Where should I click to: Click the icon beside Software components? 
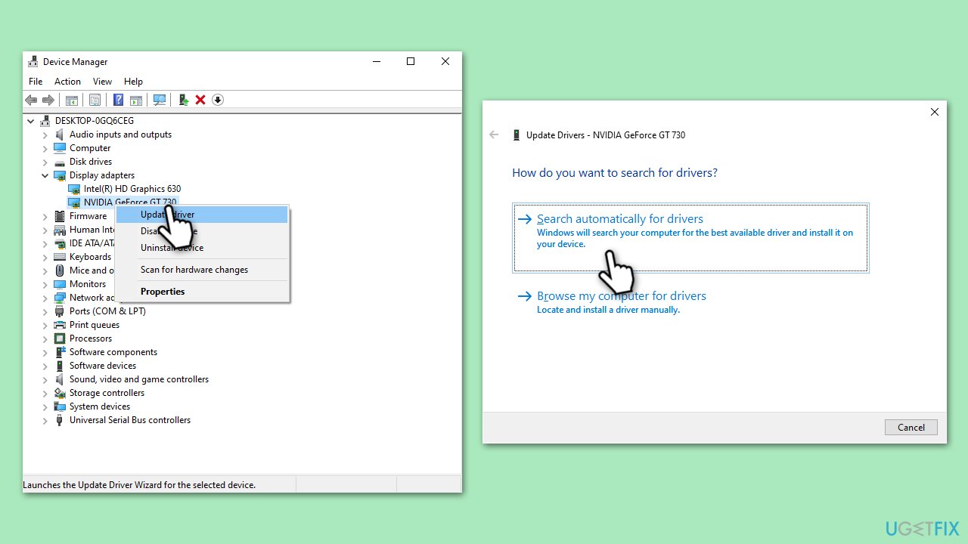[x=60, y=352]
